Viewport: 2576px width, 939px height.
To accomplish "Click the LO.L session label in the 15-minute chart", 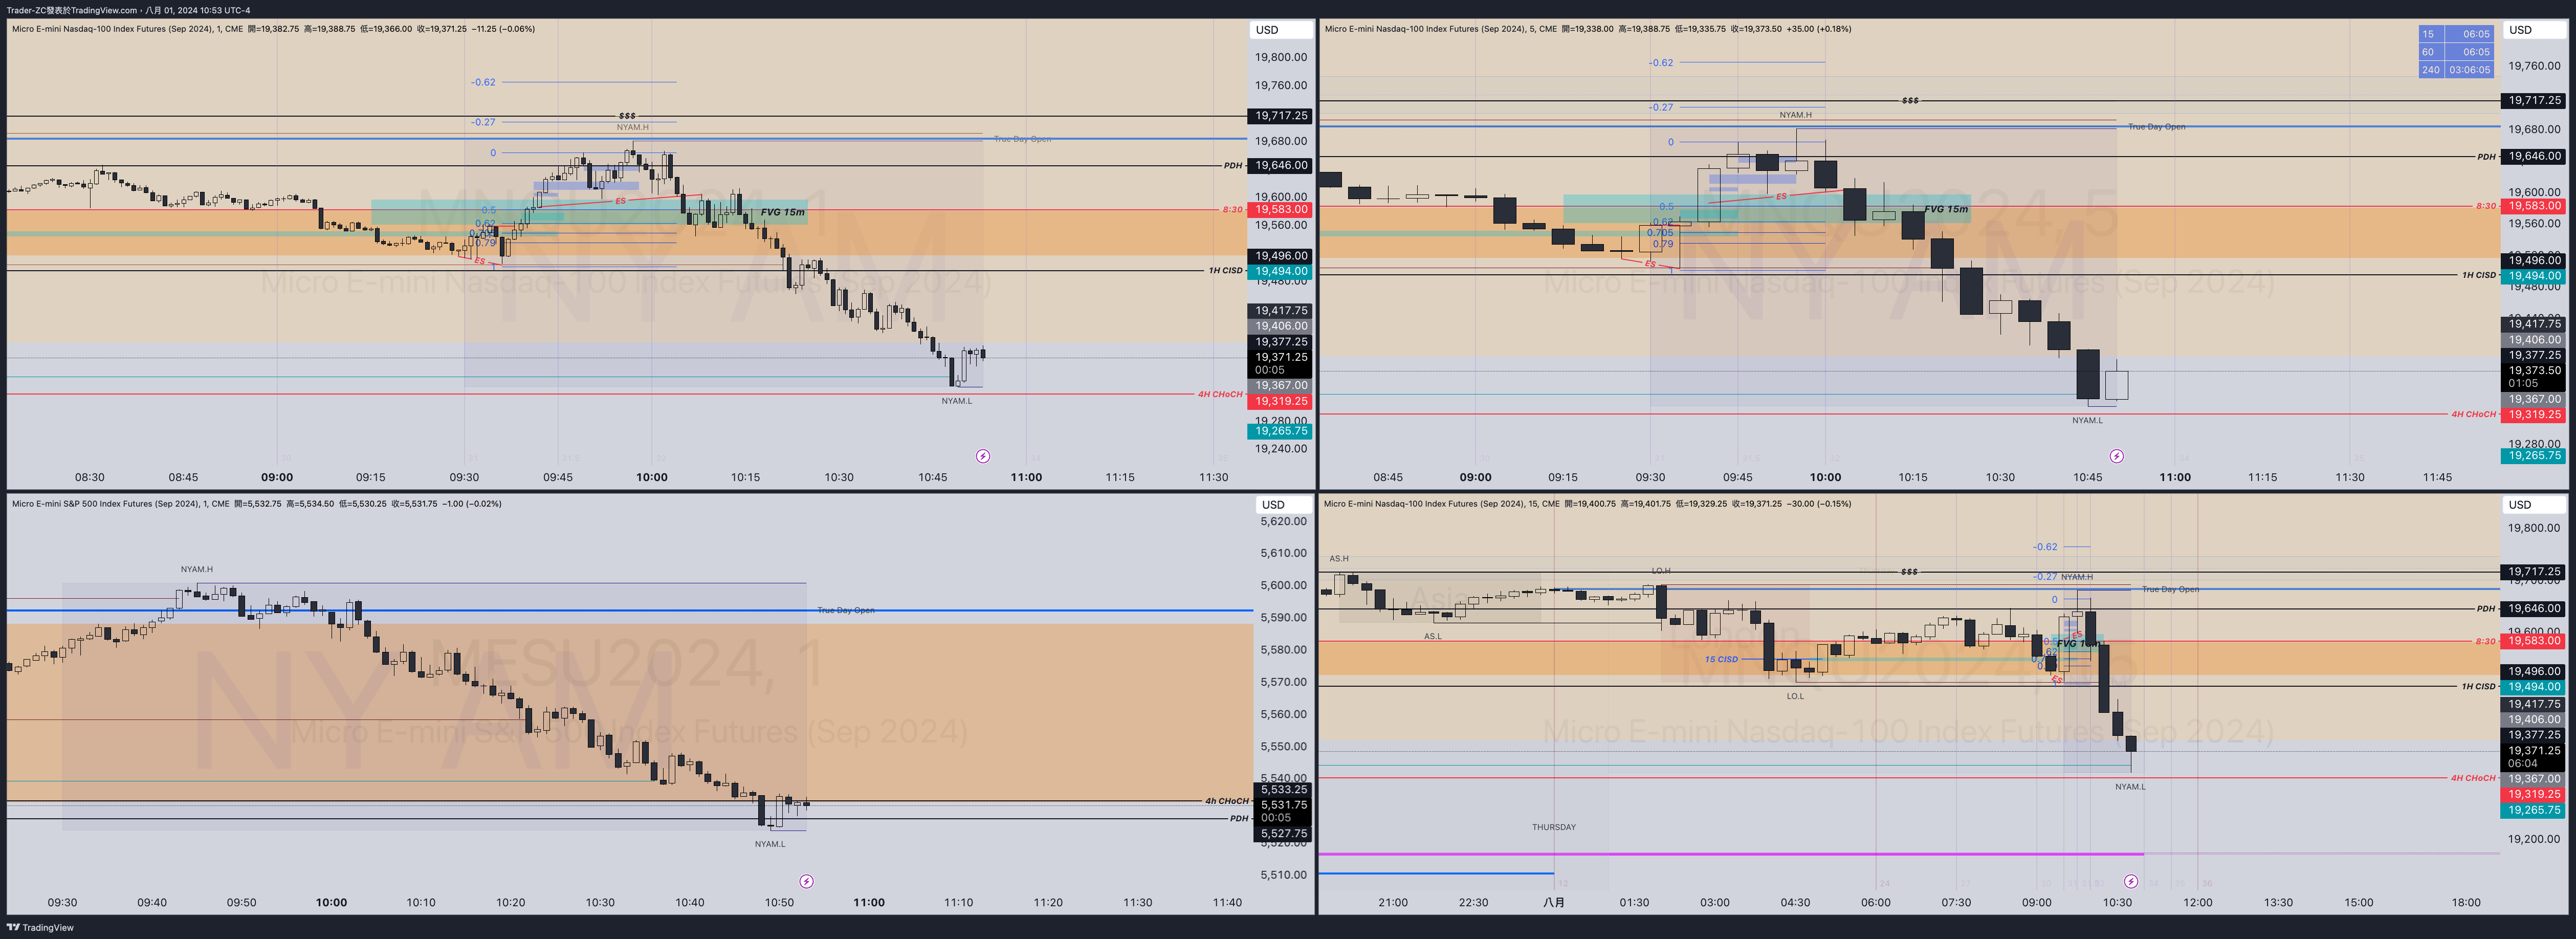I will 1795,696.
